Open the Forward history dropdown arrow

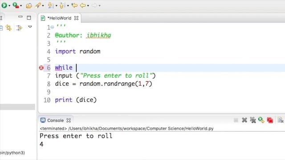99,6
